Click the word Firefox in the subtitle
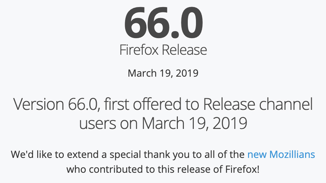Image resolution: width=326 pixels, height=183 pixels. 139,50
